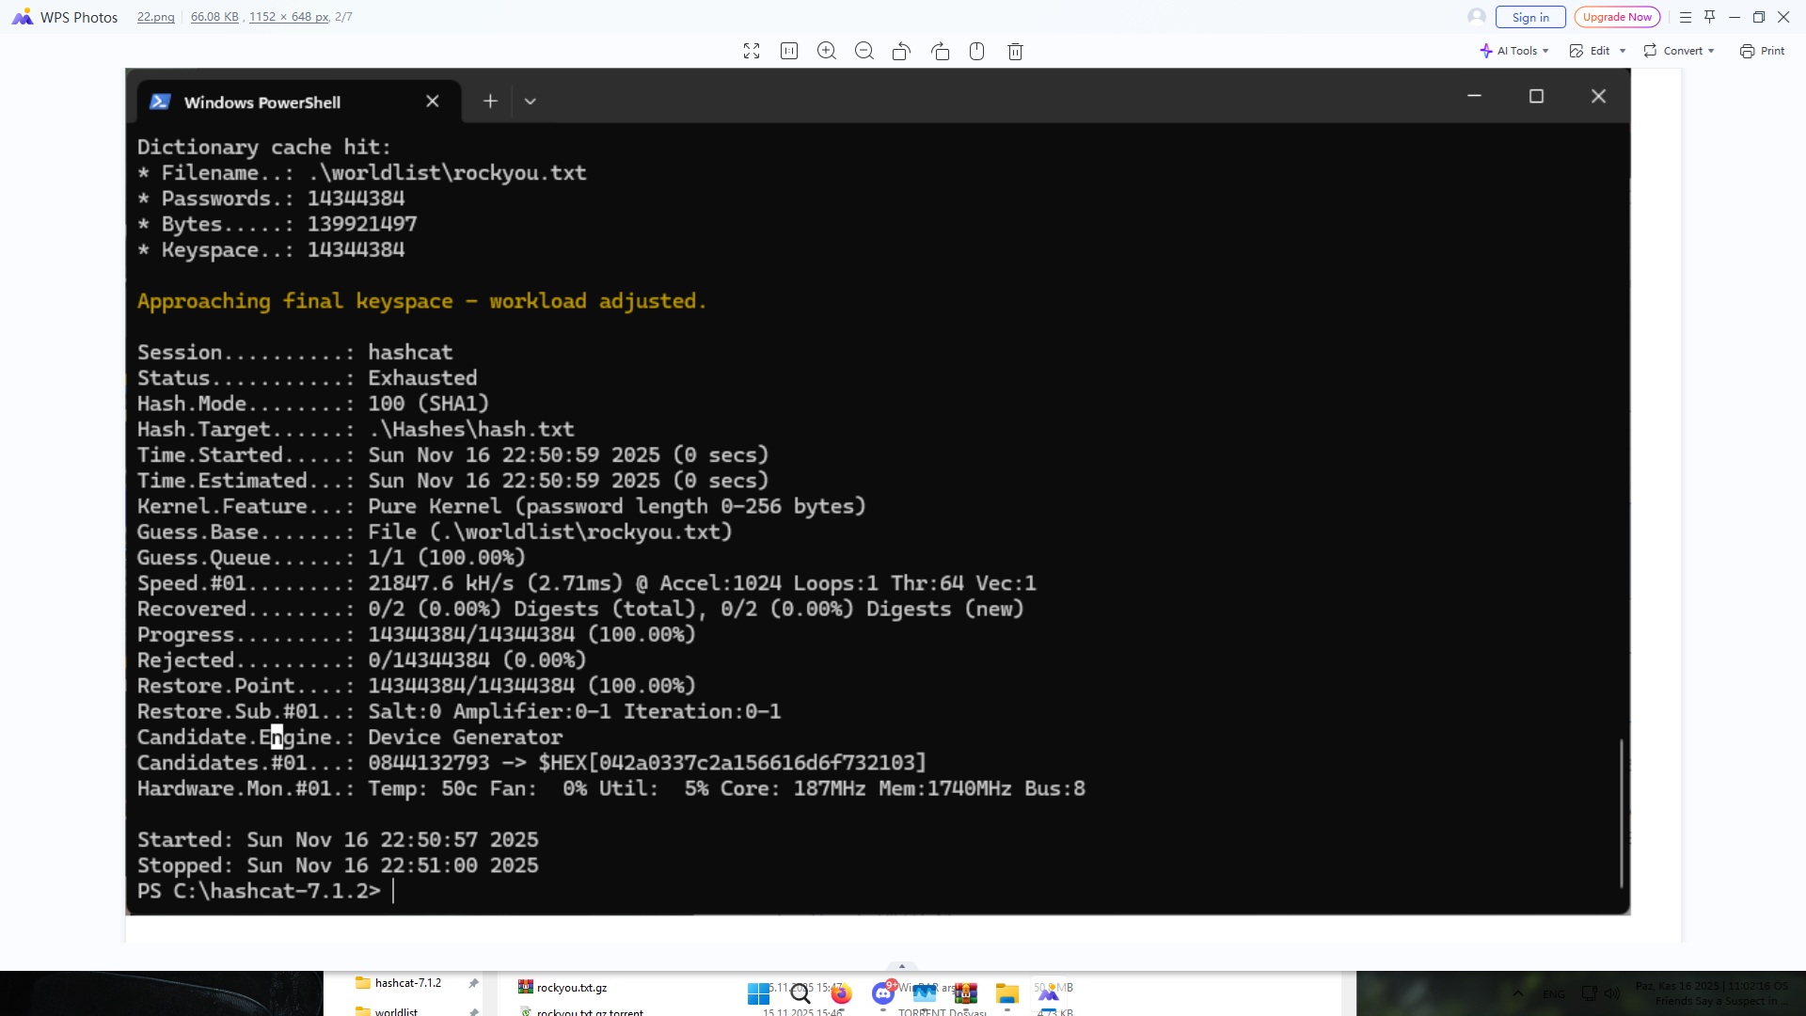Open Discord from the taskbar
Viewport: 1806px width, 1016px height.
(882, 993)
